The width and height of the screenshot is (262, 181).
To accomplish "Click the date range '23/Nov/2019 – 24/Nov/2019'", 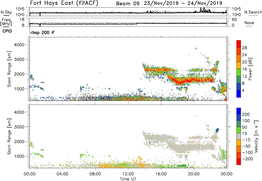I will coord(183,3).
